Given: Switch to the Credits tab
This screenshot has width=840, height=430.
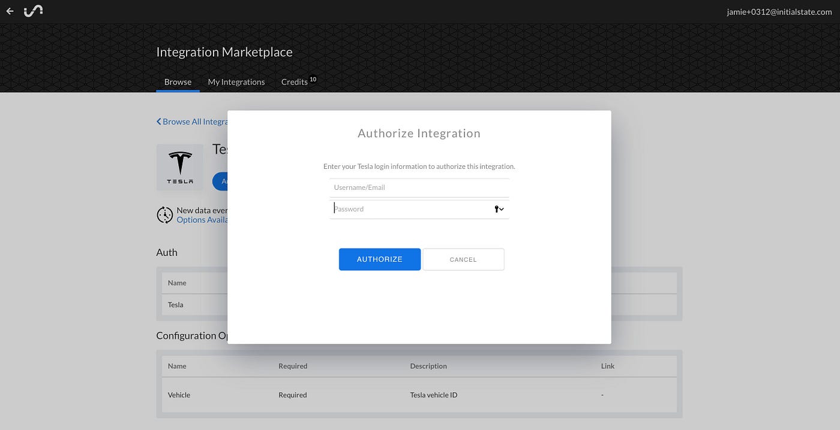Looking at the screenshot, I should tap(298, 81).
